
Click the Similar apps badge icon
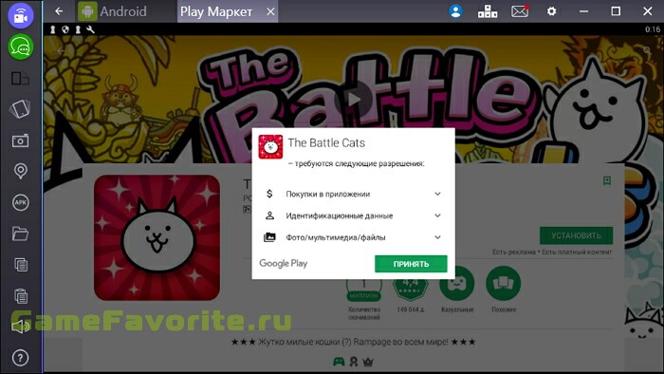coord(504,284)
